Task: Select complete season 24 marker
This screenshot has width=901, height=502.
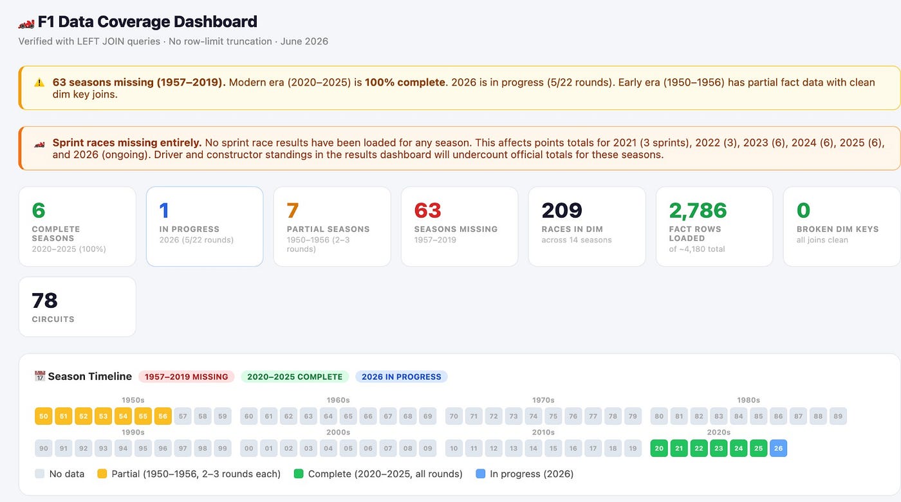Action: point(739,448)
